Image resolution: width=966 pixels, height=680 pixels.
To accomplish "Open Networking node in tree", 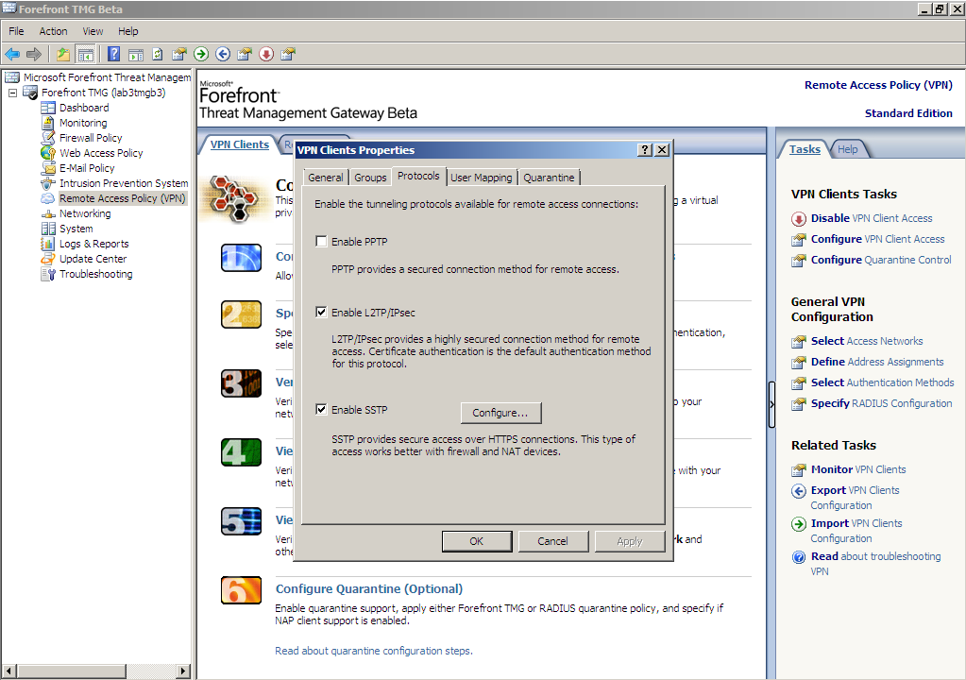I will [x=85, y=213].
